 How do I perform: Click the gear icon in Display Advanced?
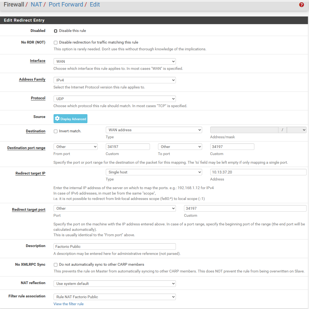click(x=57, y=119)
